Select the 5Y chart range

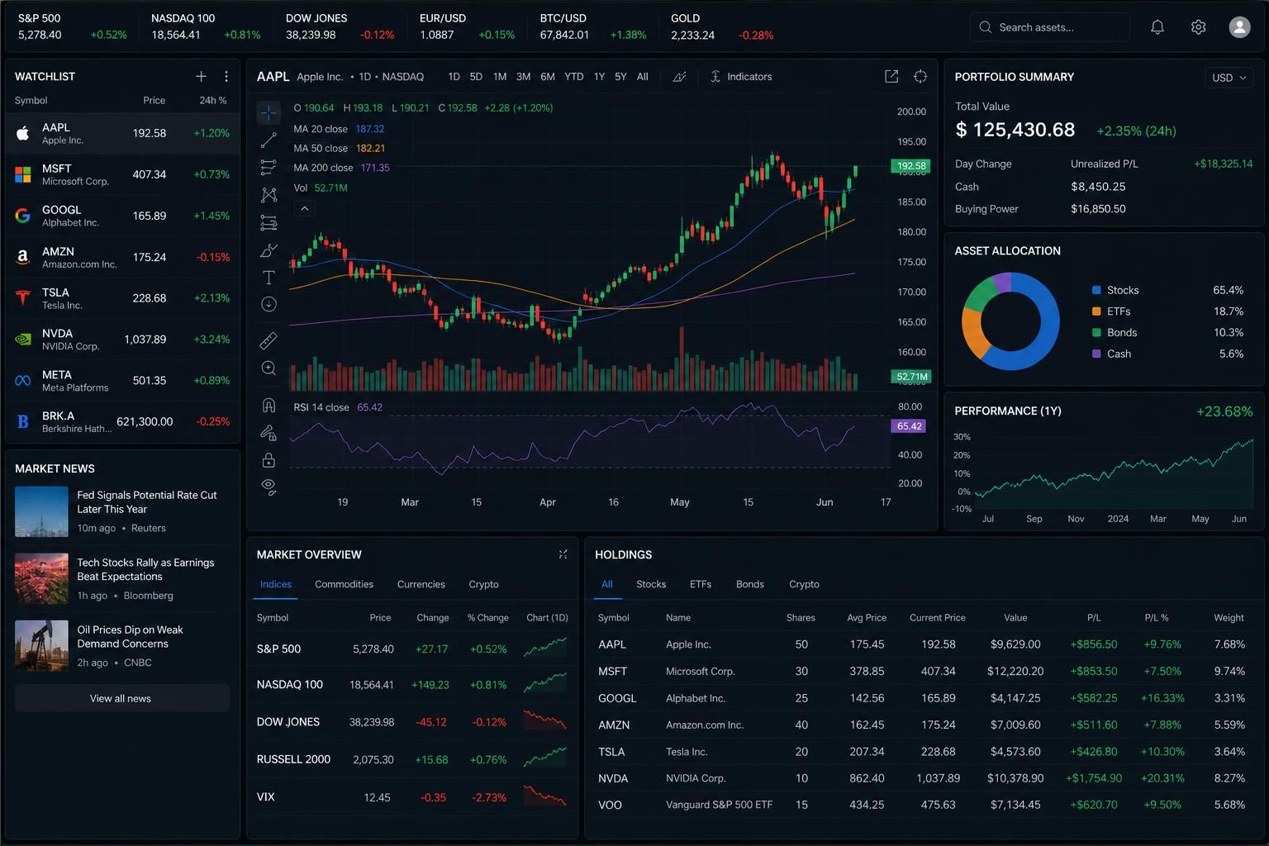click(x=620, y=77)
